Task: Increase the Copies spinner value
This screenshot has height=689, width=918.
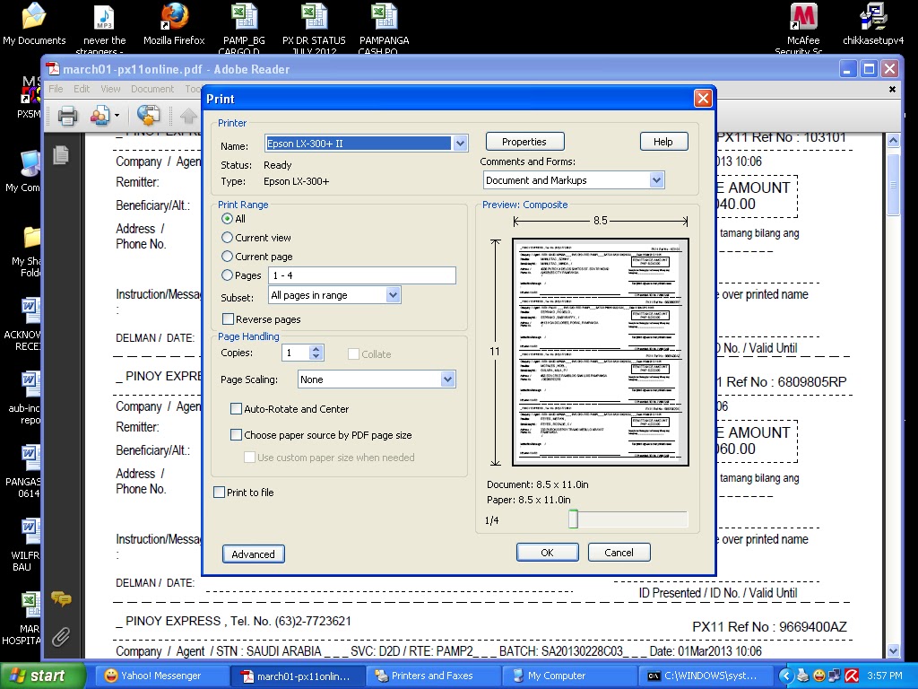Action: point(316,349)
